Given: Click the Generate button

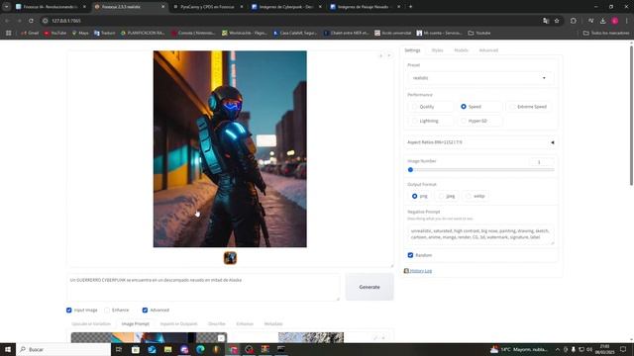Looking at the screenshot, I should [370, 287].
